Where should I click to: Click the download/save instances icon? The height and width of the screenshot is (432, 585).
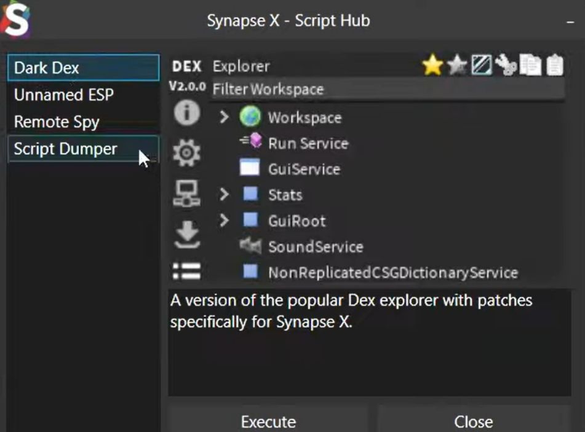click(x=186, y=234)
